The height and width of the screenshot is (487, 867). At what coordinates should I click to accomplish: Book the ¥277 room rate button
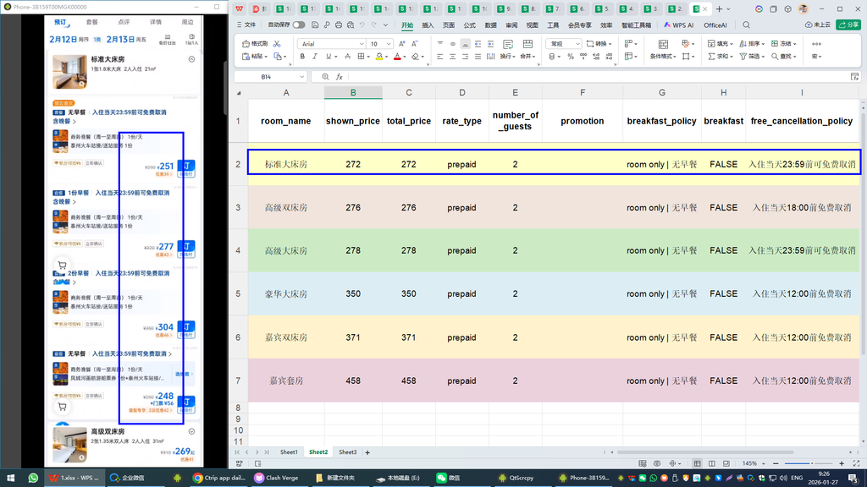click(186, 249)
